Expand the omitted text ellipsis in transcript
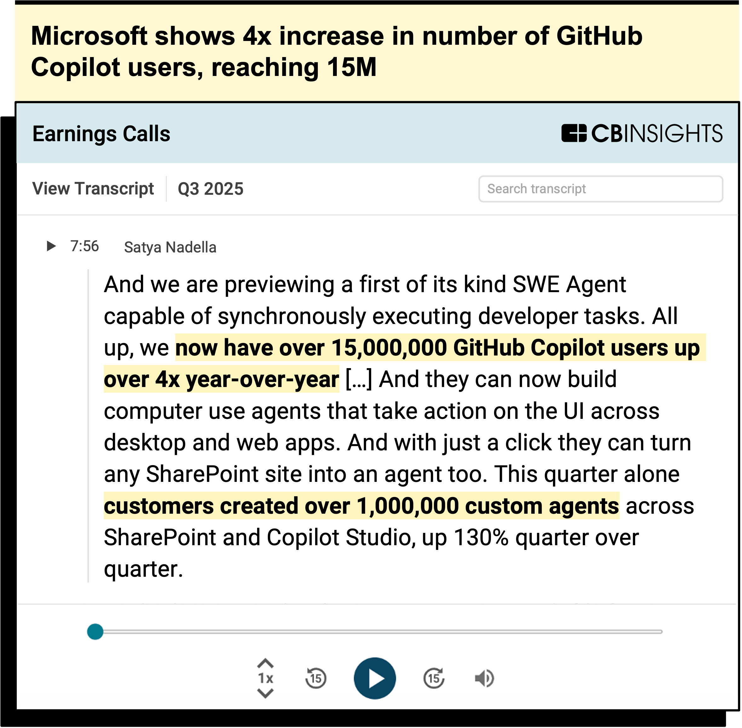The image size is (742, 728). [359, 380]
